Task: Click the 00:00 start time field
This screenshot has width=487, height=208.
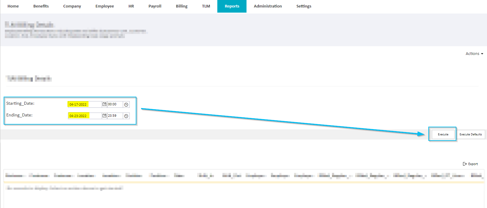Action: point(115,104)
